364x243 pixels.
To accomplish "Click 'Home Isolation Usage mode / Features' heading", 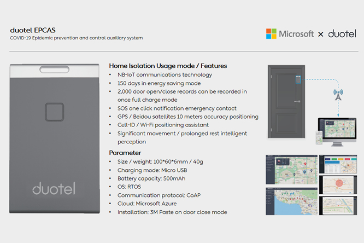I will [x=168, y=66].
